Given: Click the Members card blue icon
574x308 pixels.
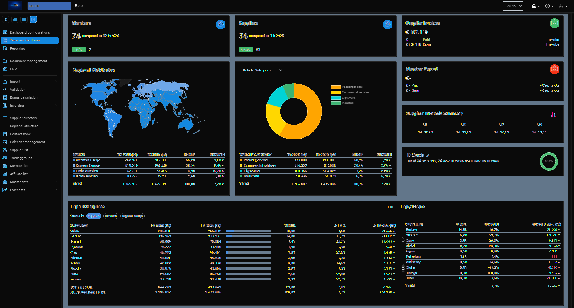Looking at the screenshot, I should (x=221, y=25).
